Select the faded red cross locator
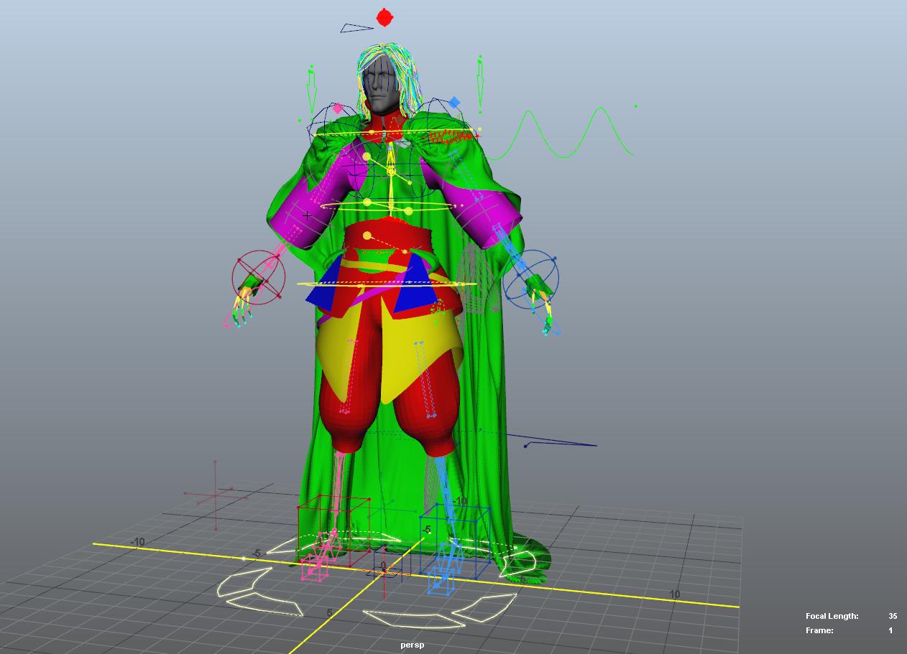Screen dimensions: 907x654 (x=216, y=495)
